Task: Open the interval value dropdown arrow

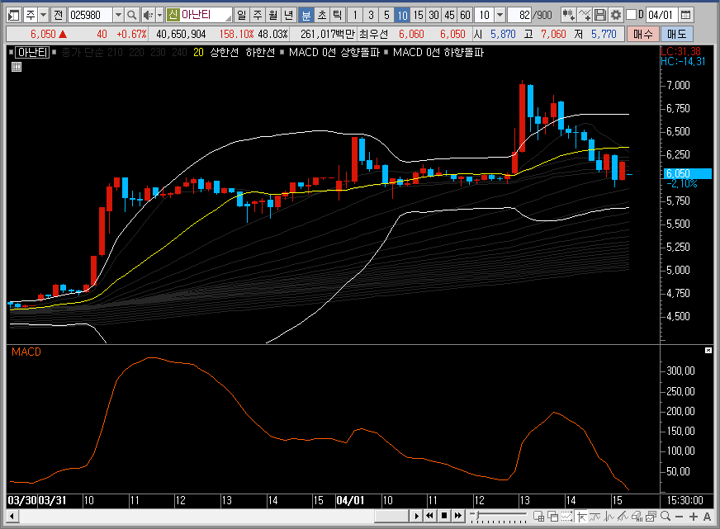Action: coord(500,15)
